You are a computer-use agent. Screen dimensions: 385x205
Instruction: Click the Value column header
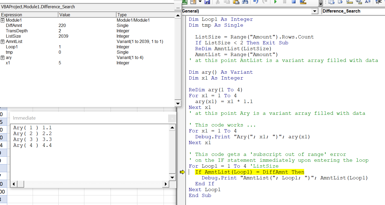point(87,15)
